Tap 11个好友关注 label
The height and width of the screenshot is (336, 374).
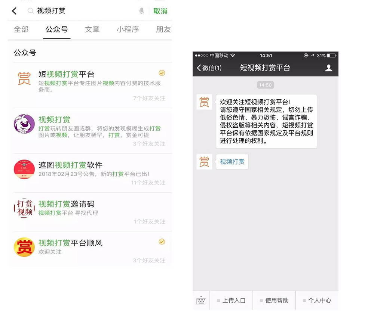point(148,183)
